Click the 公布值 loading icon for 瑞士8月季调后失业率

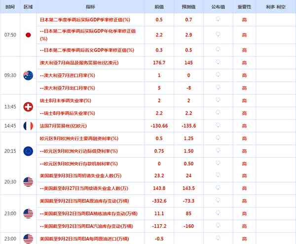(218, 112)
